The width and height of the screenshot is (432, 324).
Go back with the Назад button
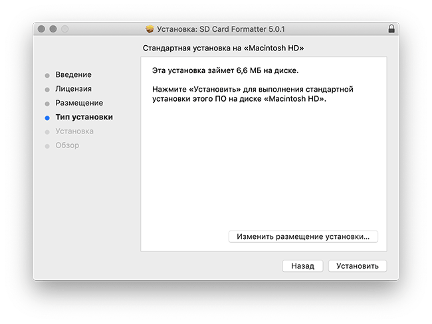[302, 266]
